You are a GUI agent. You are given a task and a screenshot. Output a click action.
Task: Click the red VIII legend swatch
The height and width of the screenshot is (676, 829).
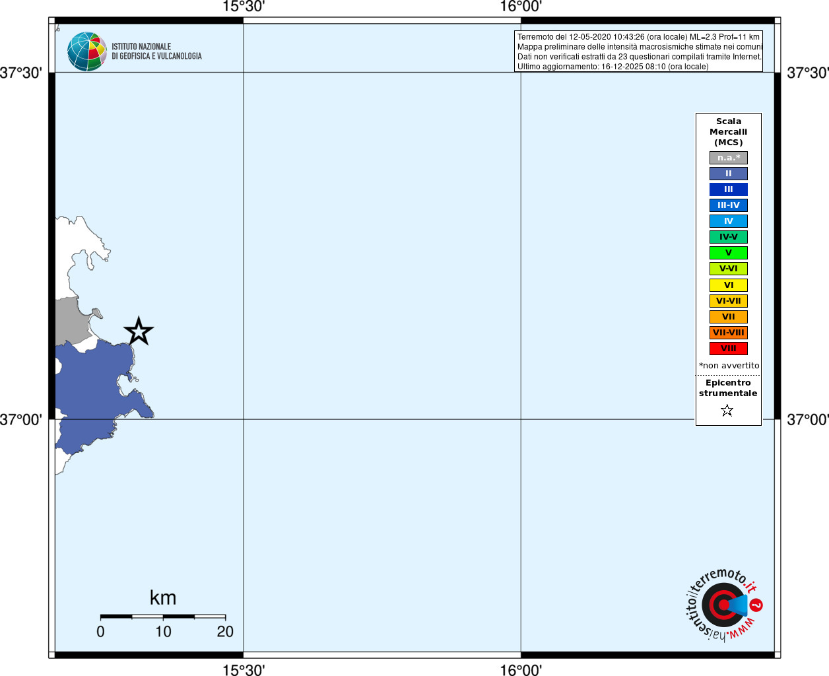coord(729,349)
